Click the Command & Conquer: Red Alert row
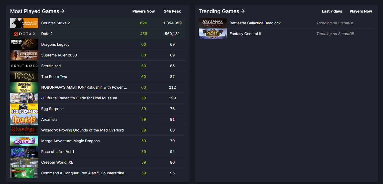Viewport: 383px width, 184px height. 84,173
